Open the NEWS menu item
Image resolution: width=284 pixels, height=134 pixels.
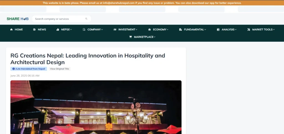(42, 30)
